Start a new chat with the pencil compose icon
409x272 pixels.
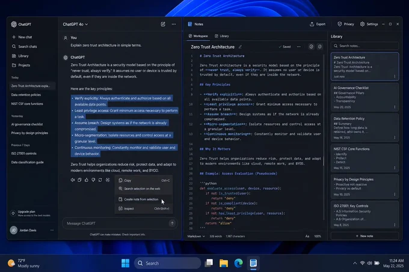tap(163, 24)
